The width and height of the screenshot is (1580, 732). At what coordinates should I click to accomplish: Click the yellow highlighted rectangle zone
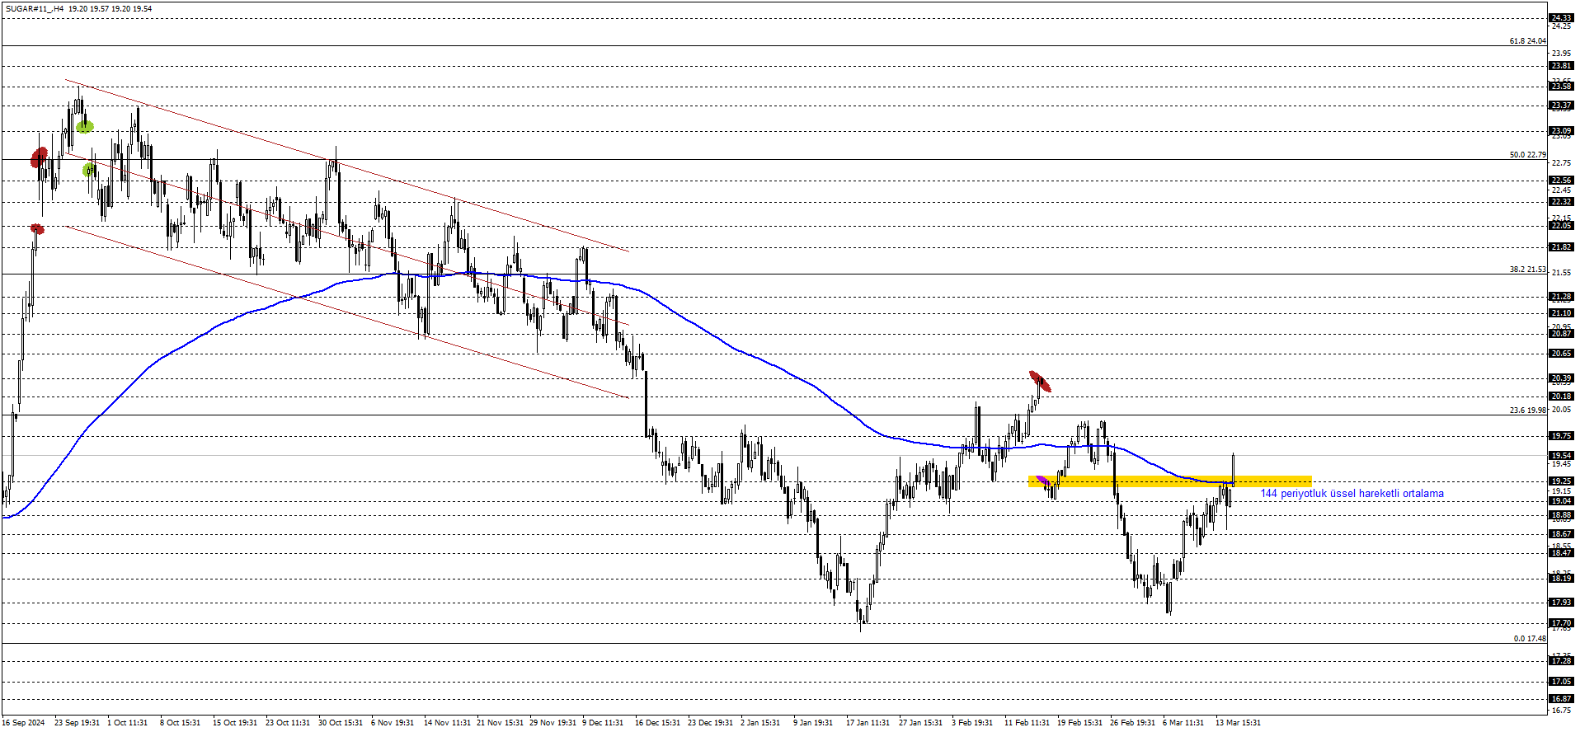coord(1169,481)
